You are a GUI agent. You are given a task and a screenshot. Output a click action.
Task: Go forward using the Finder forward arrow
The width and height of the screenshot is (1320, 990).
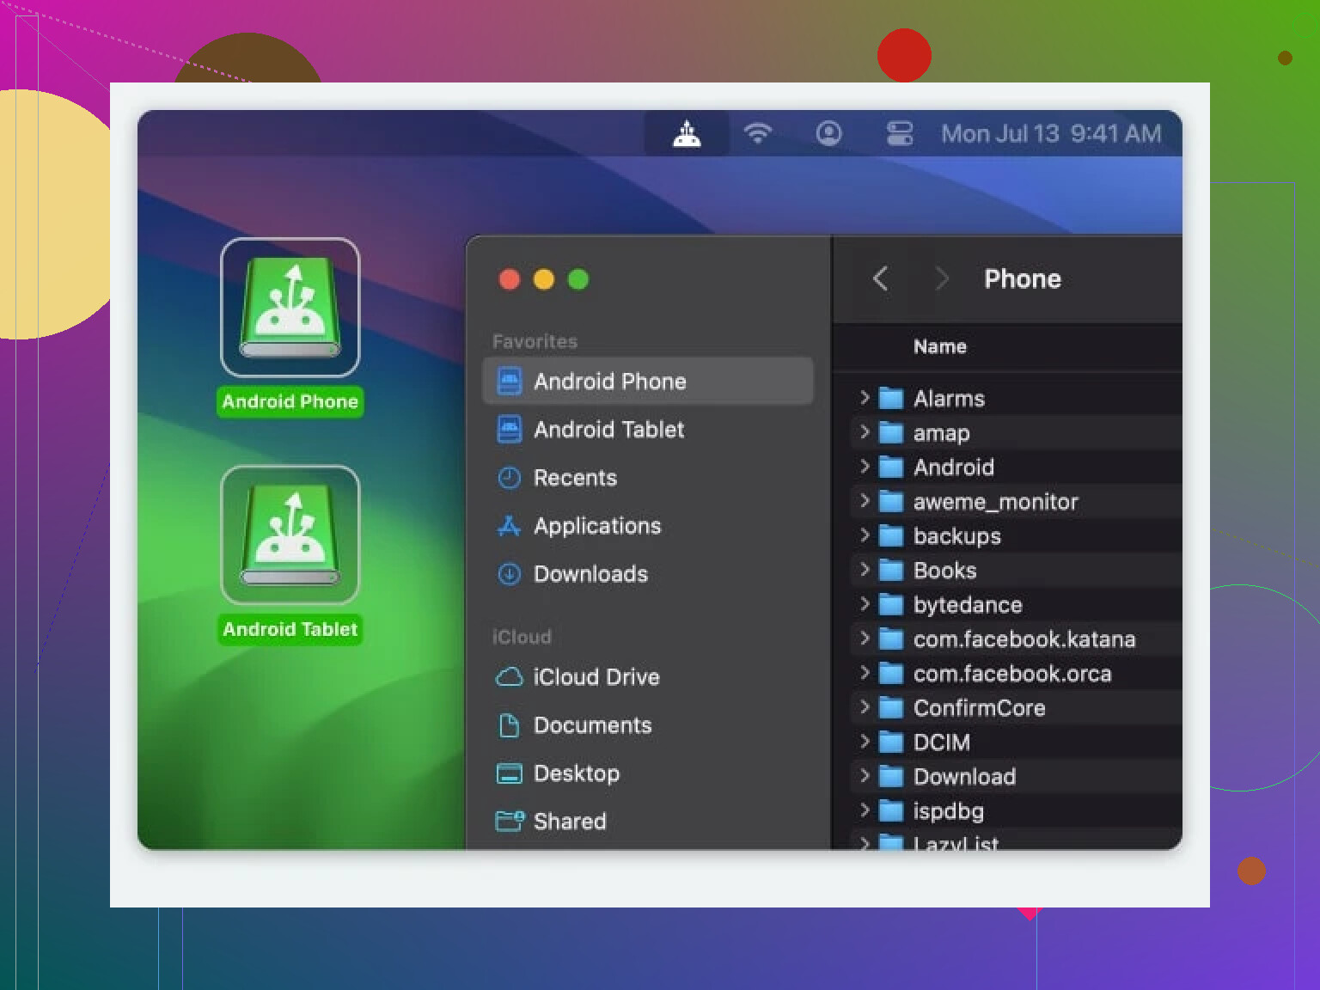point(942,278)
